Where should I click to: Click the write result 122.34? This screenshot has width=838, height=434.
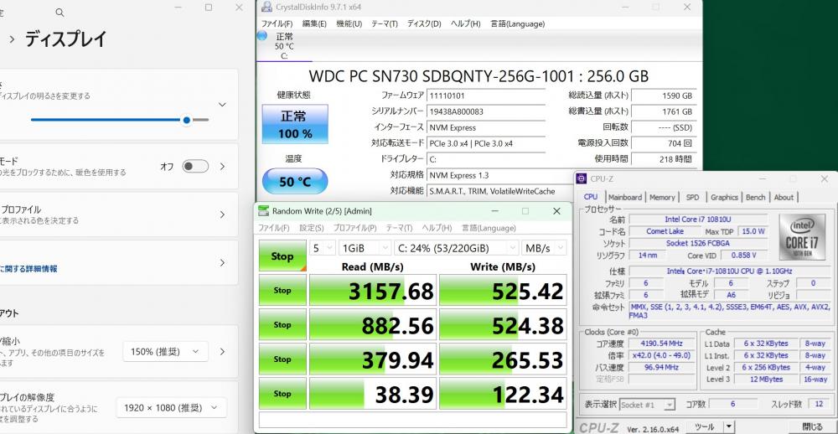tap(503, 394)
